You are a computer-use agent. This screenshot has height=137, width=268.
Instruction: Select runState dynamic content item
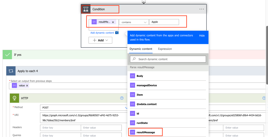pos(142,123)
